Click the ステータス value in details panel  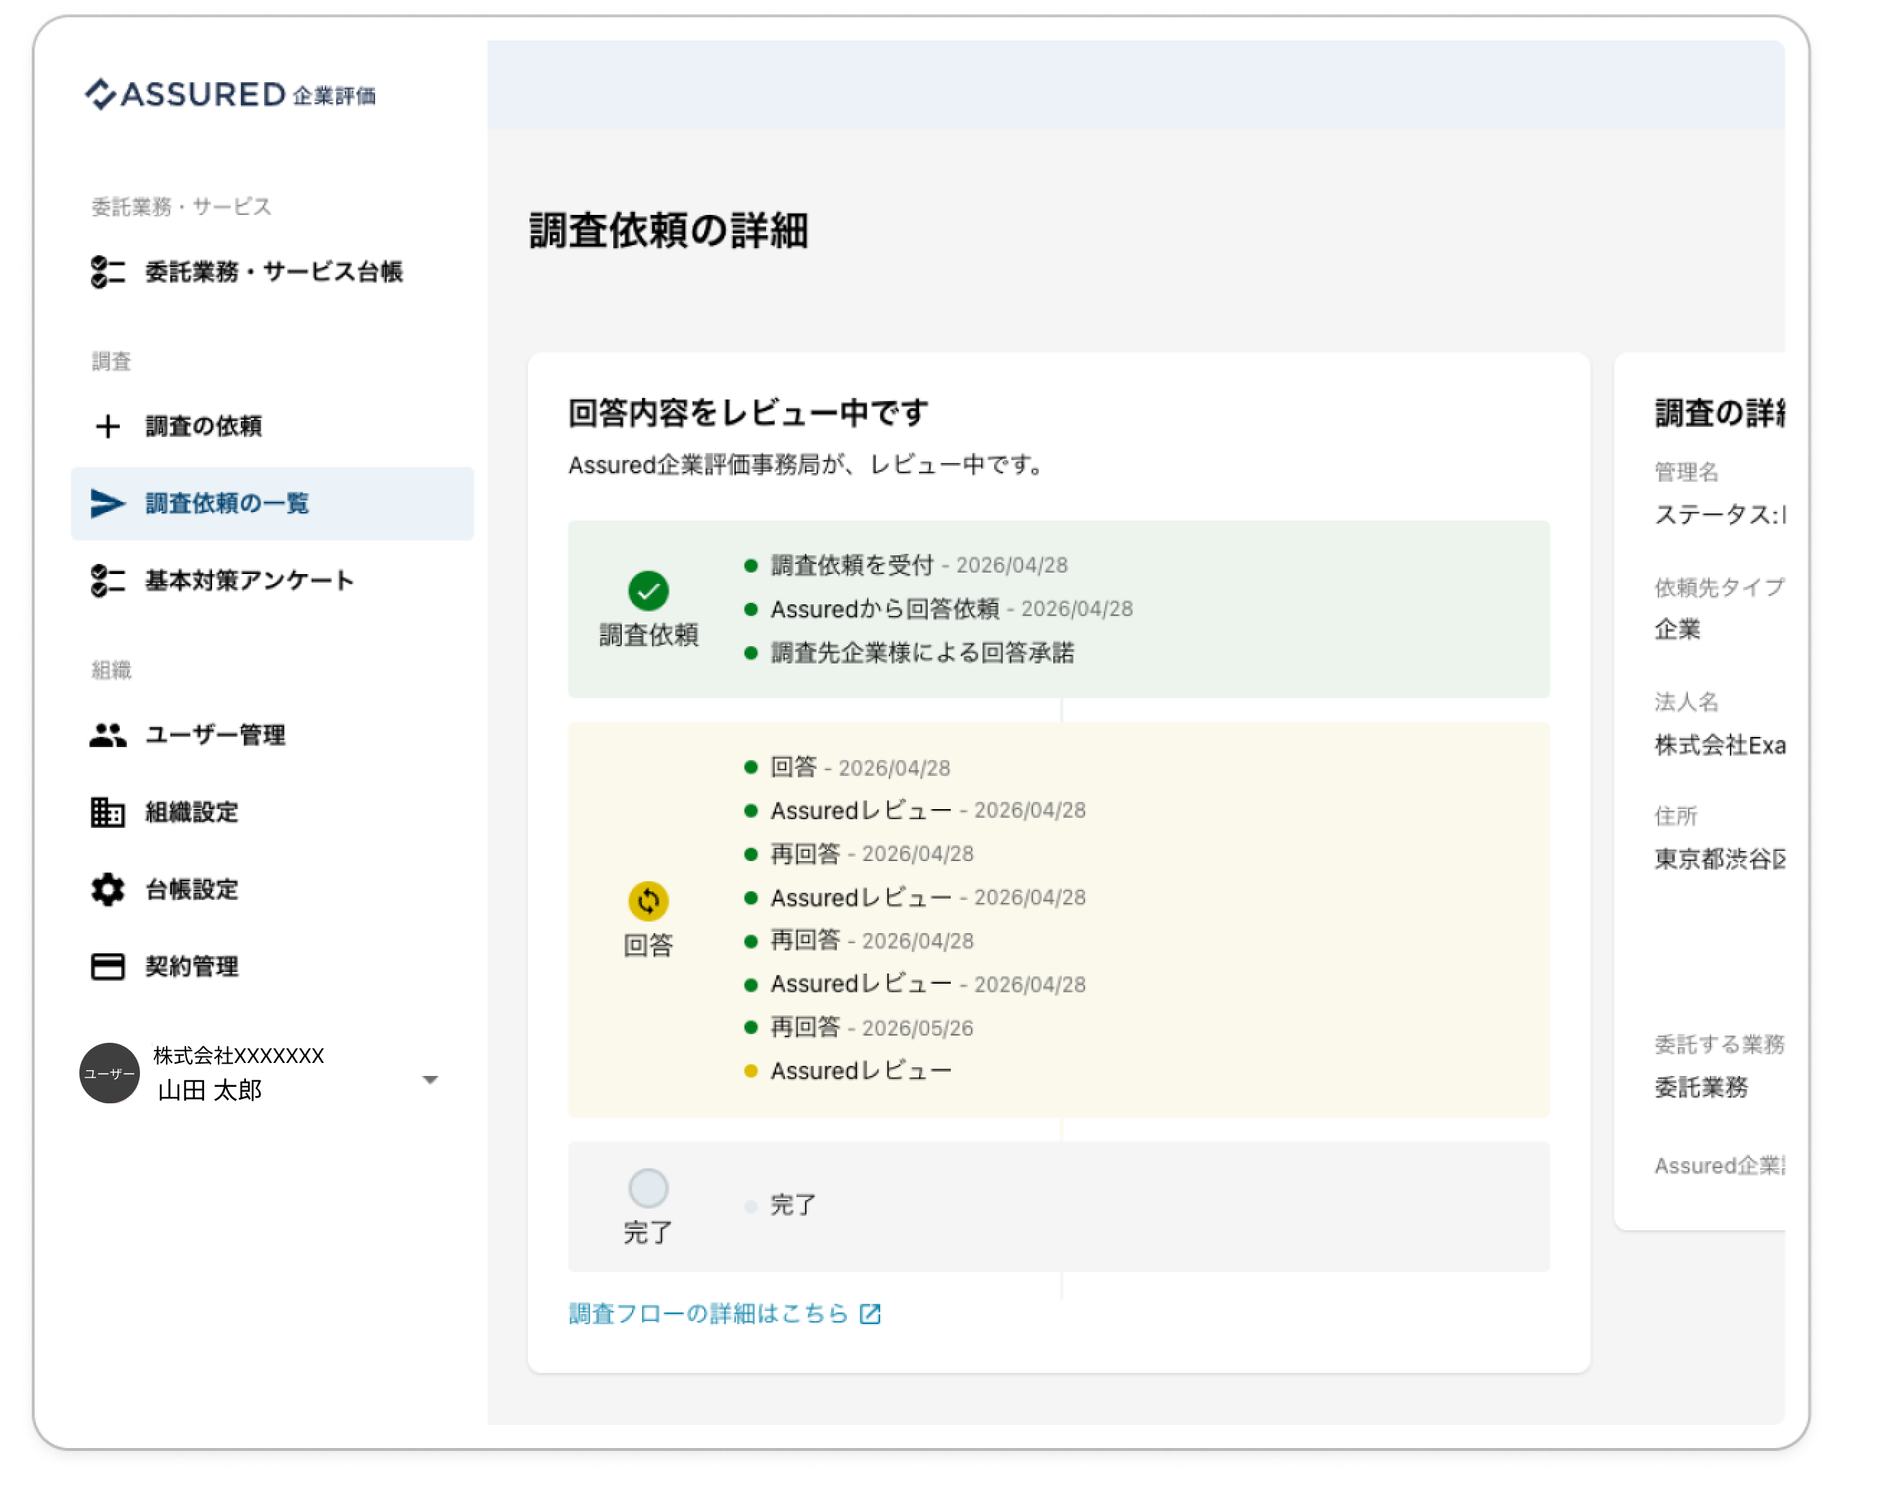click(1720, 516)
